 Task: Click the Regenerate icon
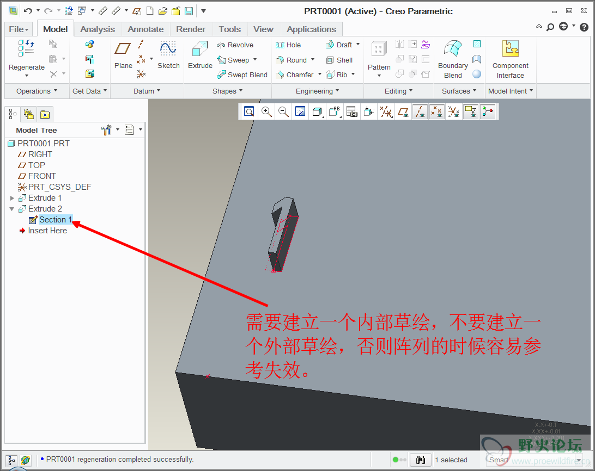pyautogui.click(x=26, y=48)
